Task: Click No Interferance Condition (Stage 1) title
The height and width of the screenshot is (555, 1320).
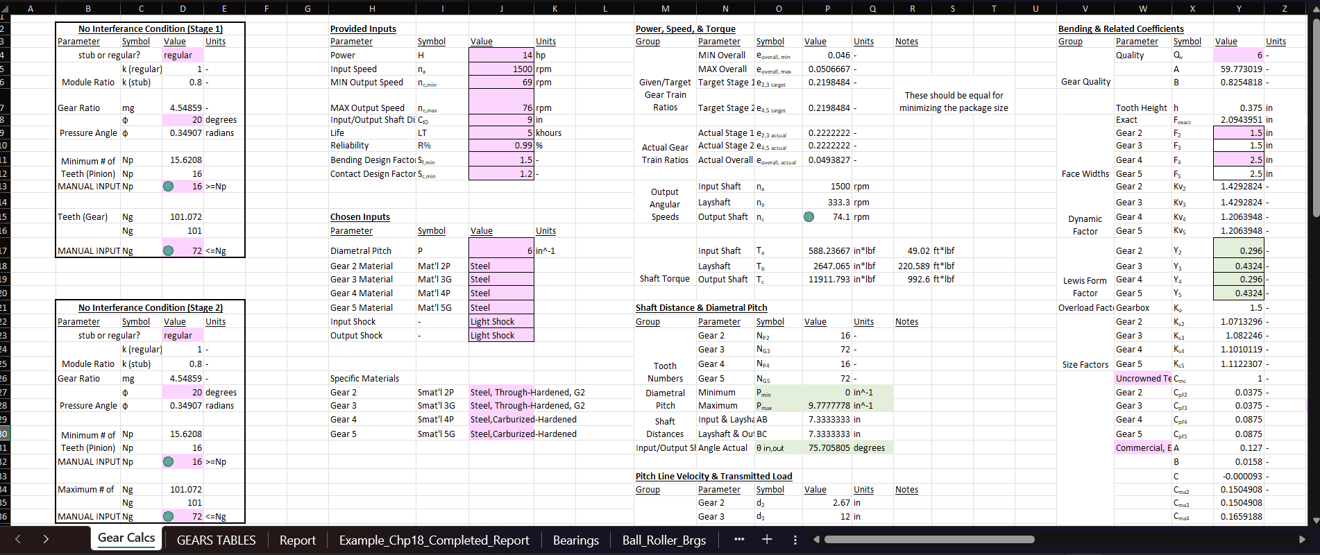Action: tap(151, 29)
